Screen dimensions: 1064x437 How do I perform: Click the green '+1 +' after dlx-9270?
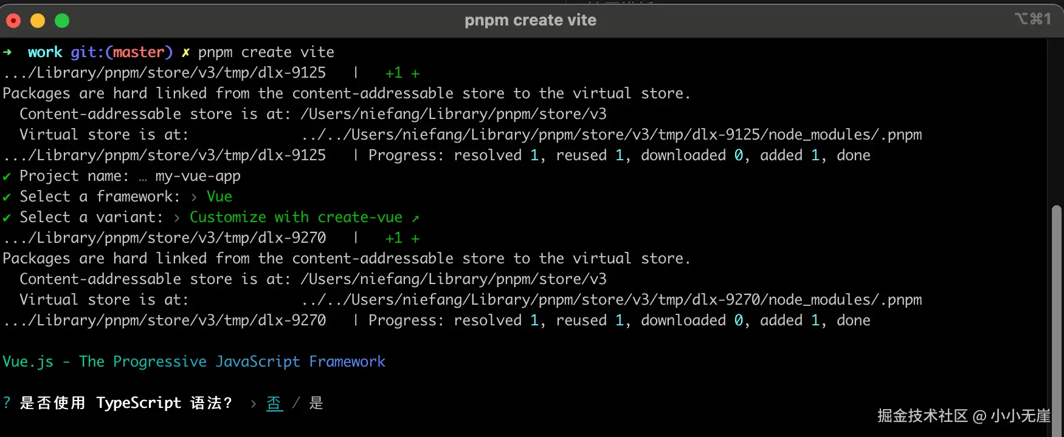[402, 239]
